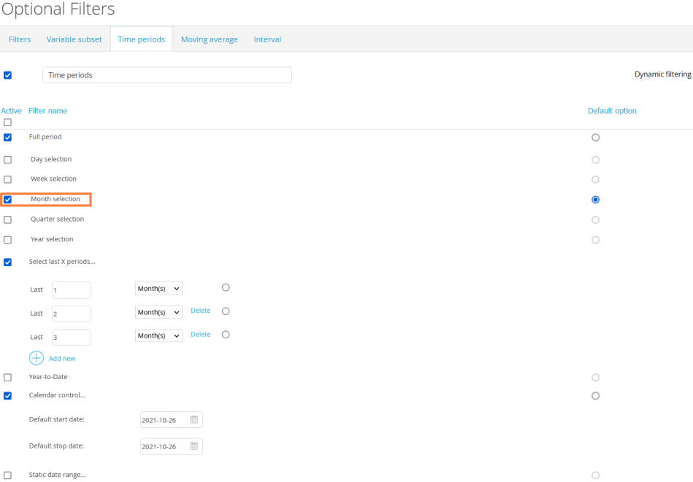Image resolution: width=693 pixels, height=482 pixels.
Task: Click the Default start date field
Action: pyautogui.click(x=172, y=420)
